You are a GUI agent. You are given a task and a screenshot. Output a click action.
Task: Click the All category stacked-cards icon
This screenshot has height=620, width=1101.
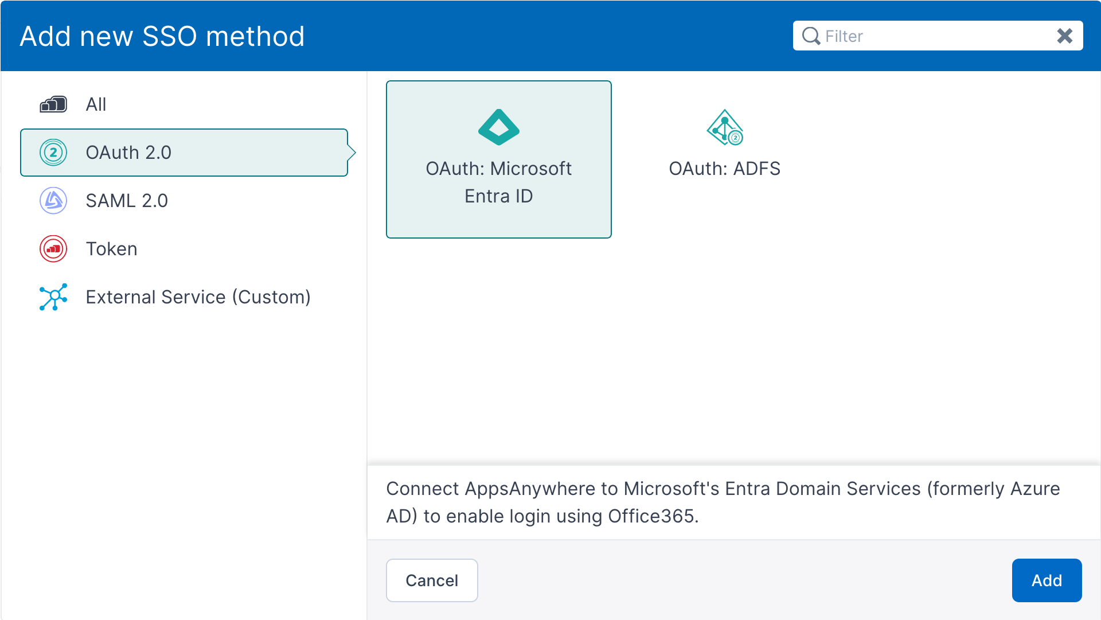point(53,104)
